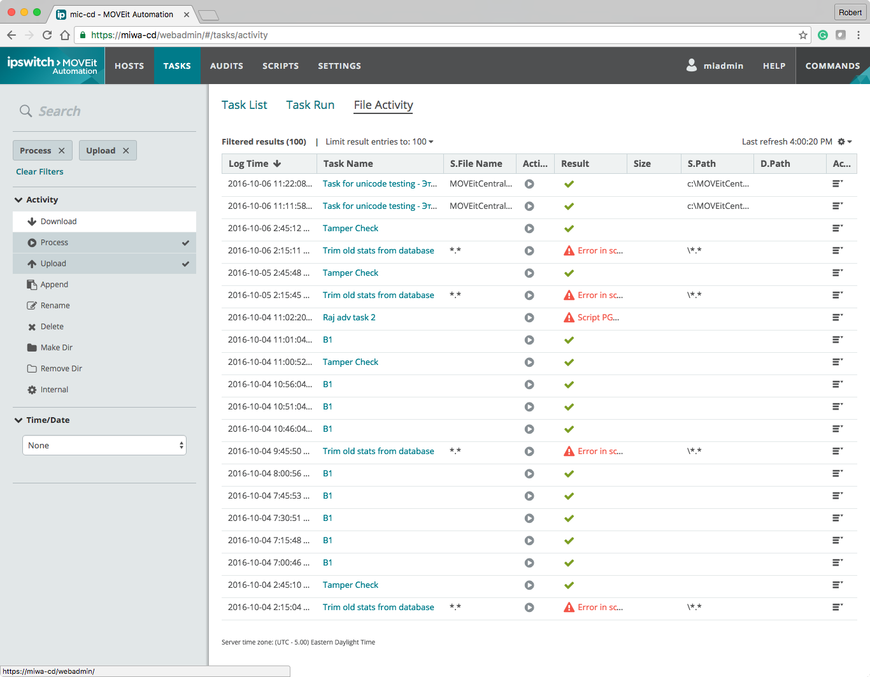Toggle the Download activity filter
870x677 pixels.
[x=104, y=222]
